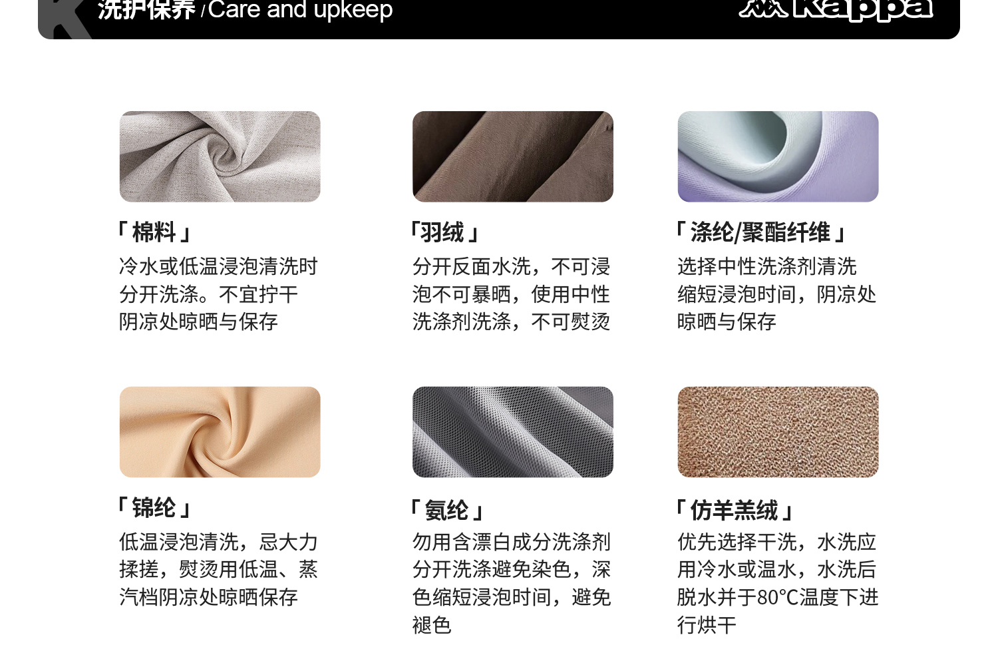
Task: Open the gray mesh spandex thumbnail
Action: click(x=512, y=432)
